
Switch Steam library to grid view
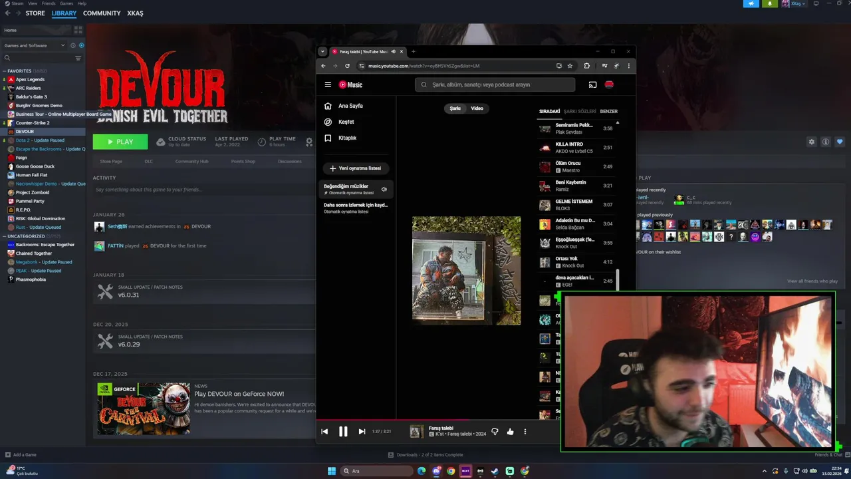pos(78,30)
